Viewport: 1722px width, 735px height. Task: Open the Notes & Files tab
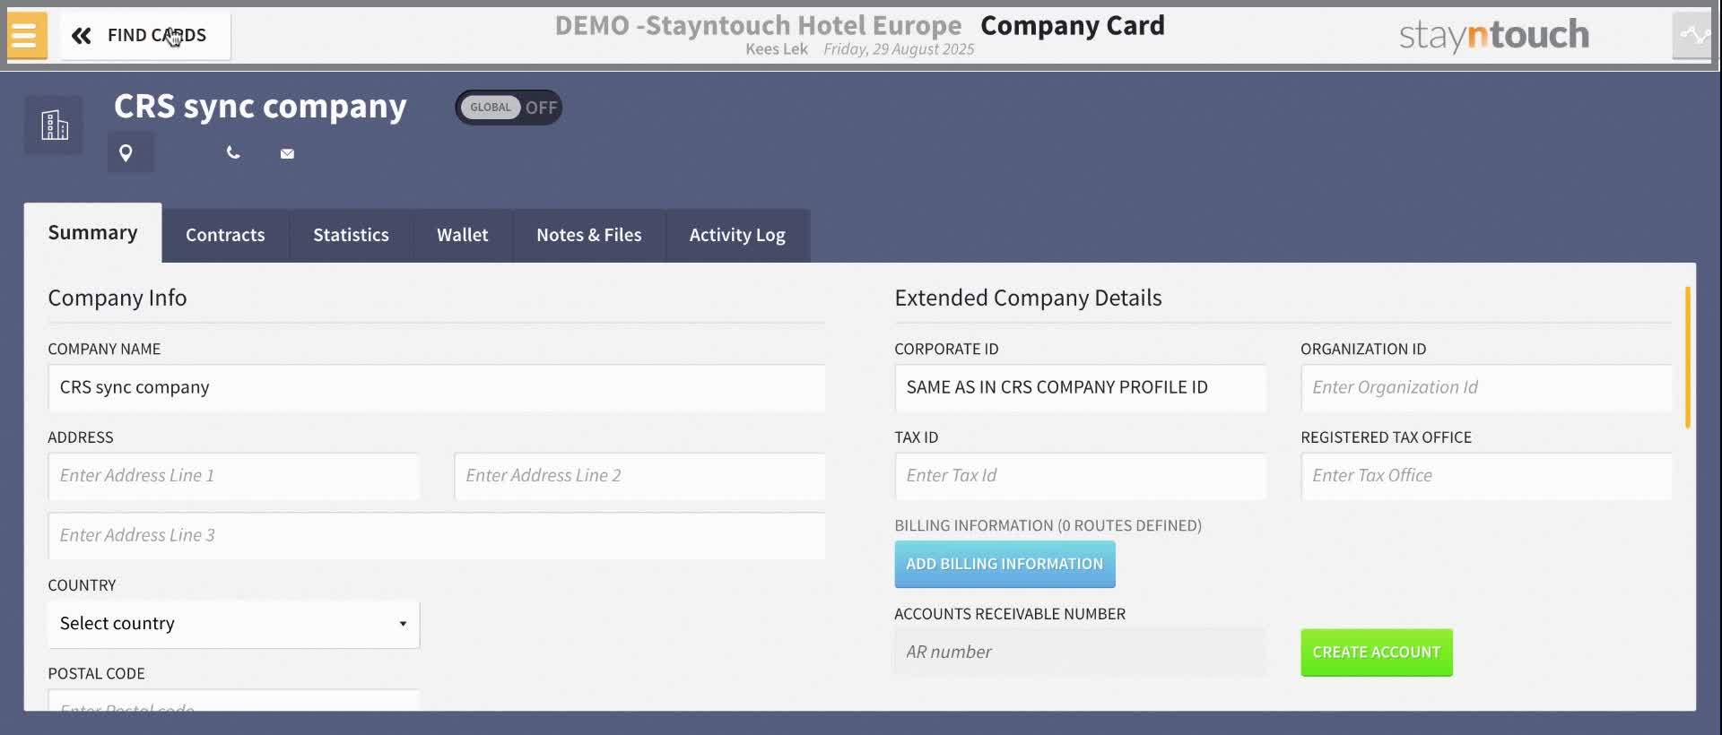tap(589, 236)
